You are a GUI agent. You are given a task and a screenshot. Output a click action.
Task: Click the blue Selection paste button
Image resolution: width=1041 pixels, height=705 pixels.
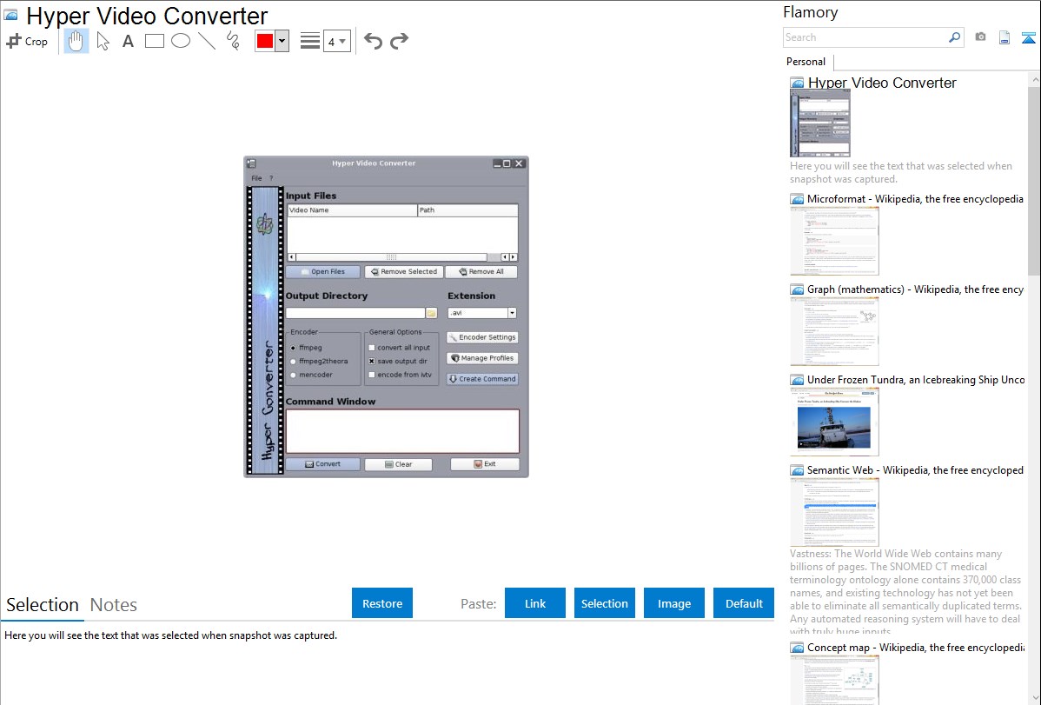pyautogui.click(x=605, y=603)
